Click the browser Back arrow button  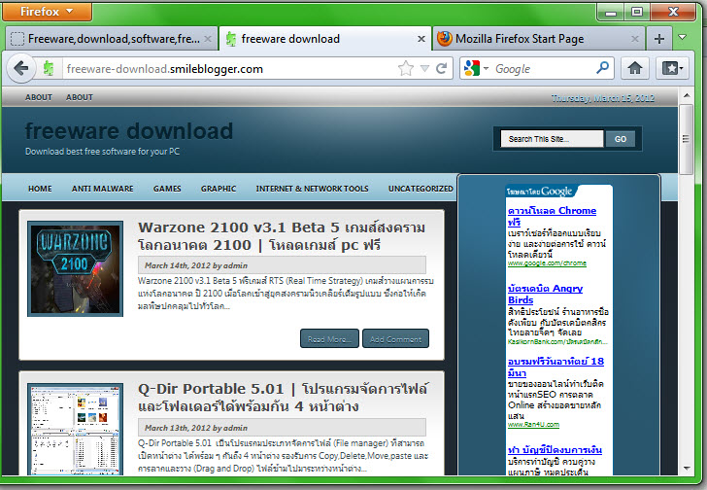click(x=21, y=69)
